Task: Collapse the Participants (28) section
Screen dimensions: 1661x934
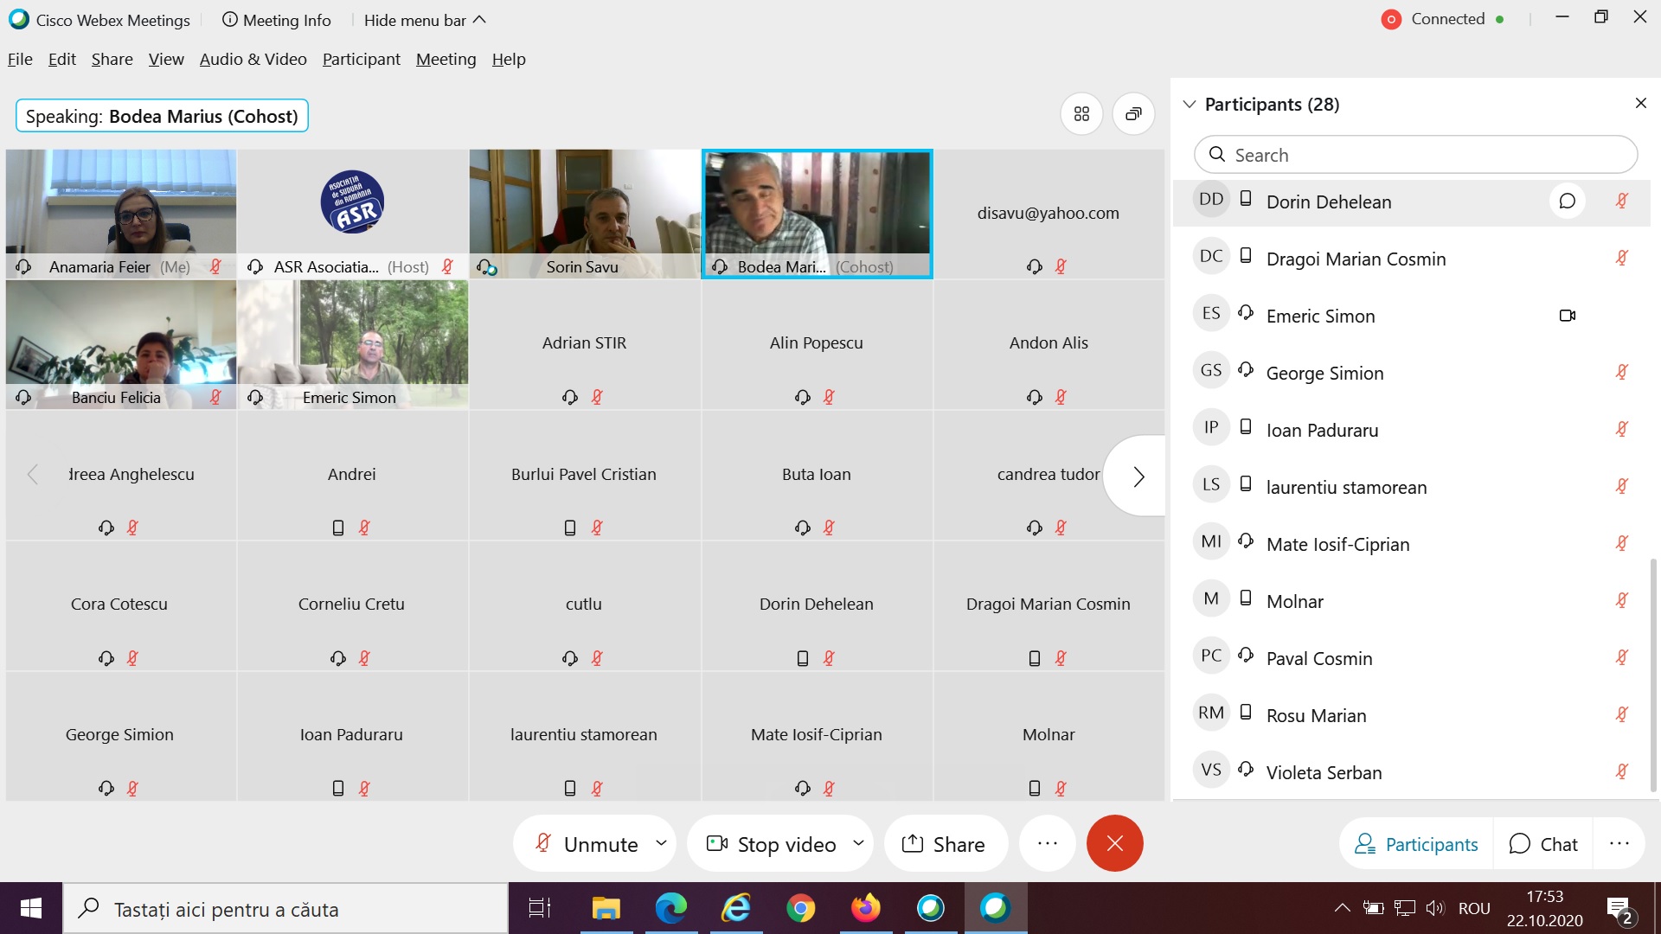Action: tap(1190, 105)
